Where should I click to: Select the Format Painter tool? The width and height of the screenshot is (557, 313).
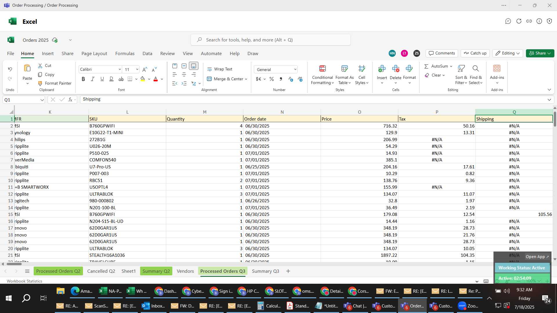[55, 83]
